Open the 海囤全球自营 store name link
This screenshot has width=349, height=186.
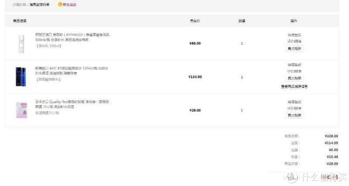point(40,5)
